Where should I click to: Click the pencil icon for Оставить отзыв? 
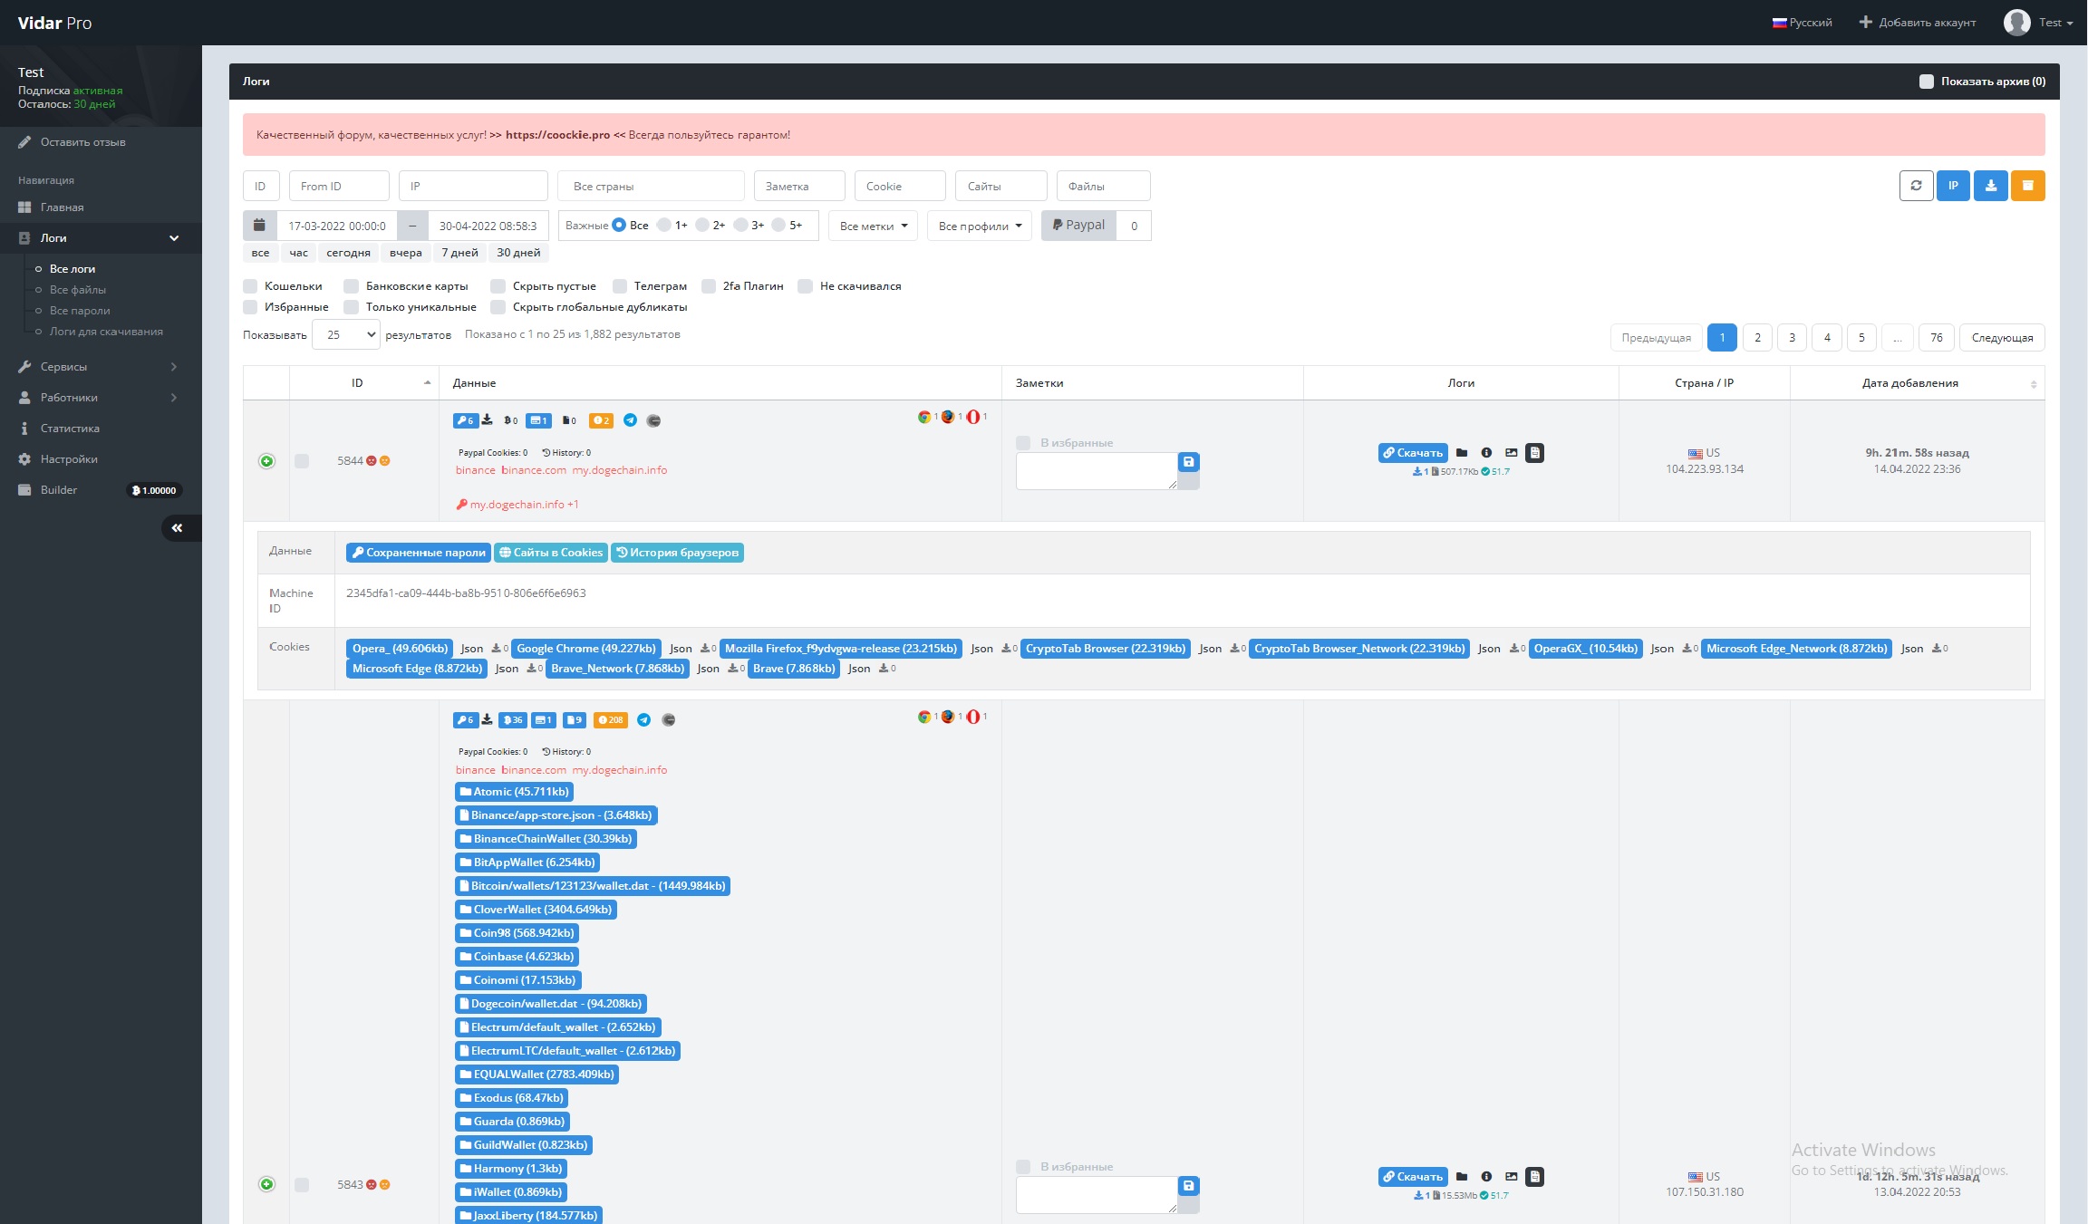point(24,142)
